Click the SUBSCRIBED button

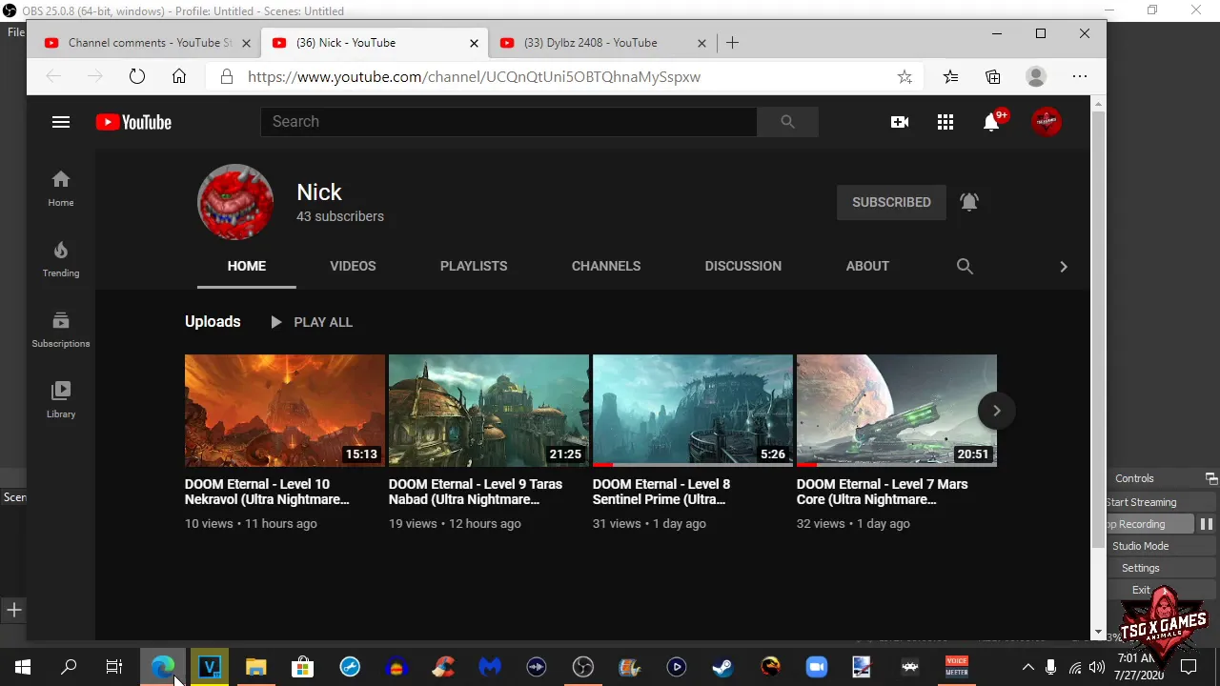[x=891, y=202]
